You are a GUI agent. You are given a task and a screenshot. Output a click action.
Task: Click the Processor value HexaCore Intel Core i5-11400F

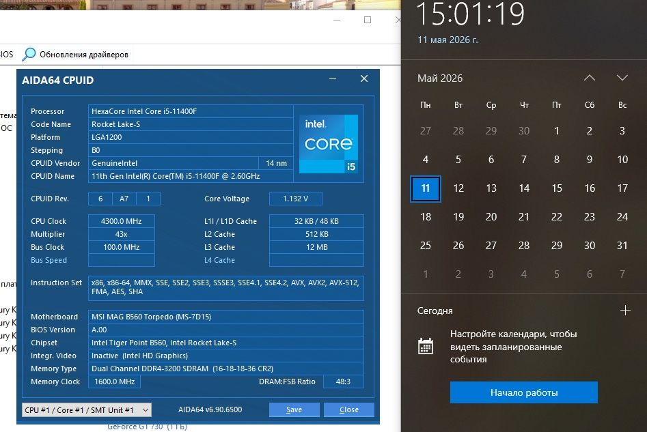[191, 111]
